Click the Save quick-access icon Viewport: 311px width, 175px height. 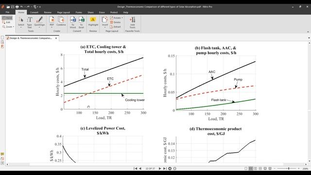(13, 7)
